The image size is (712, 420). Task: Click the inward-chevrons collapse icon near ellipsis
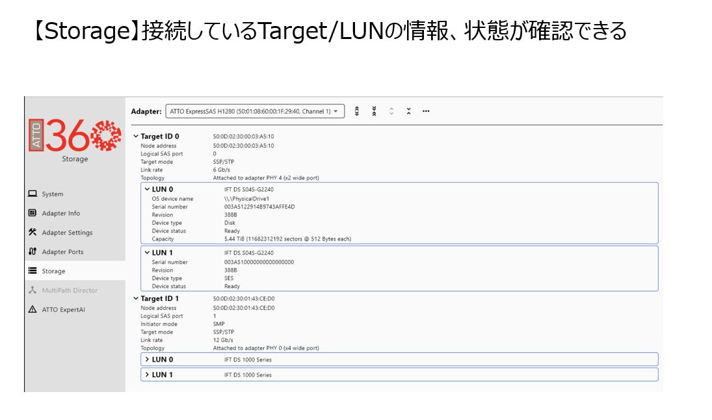tap(408, 111)
